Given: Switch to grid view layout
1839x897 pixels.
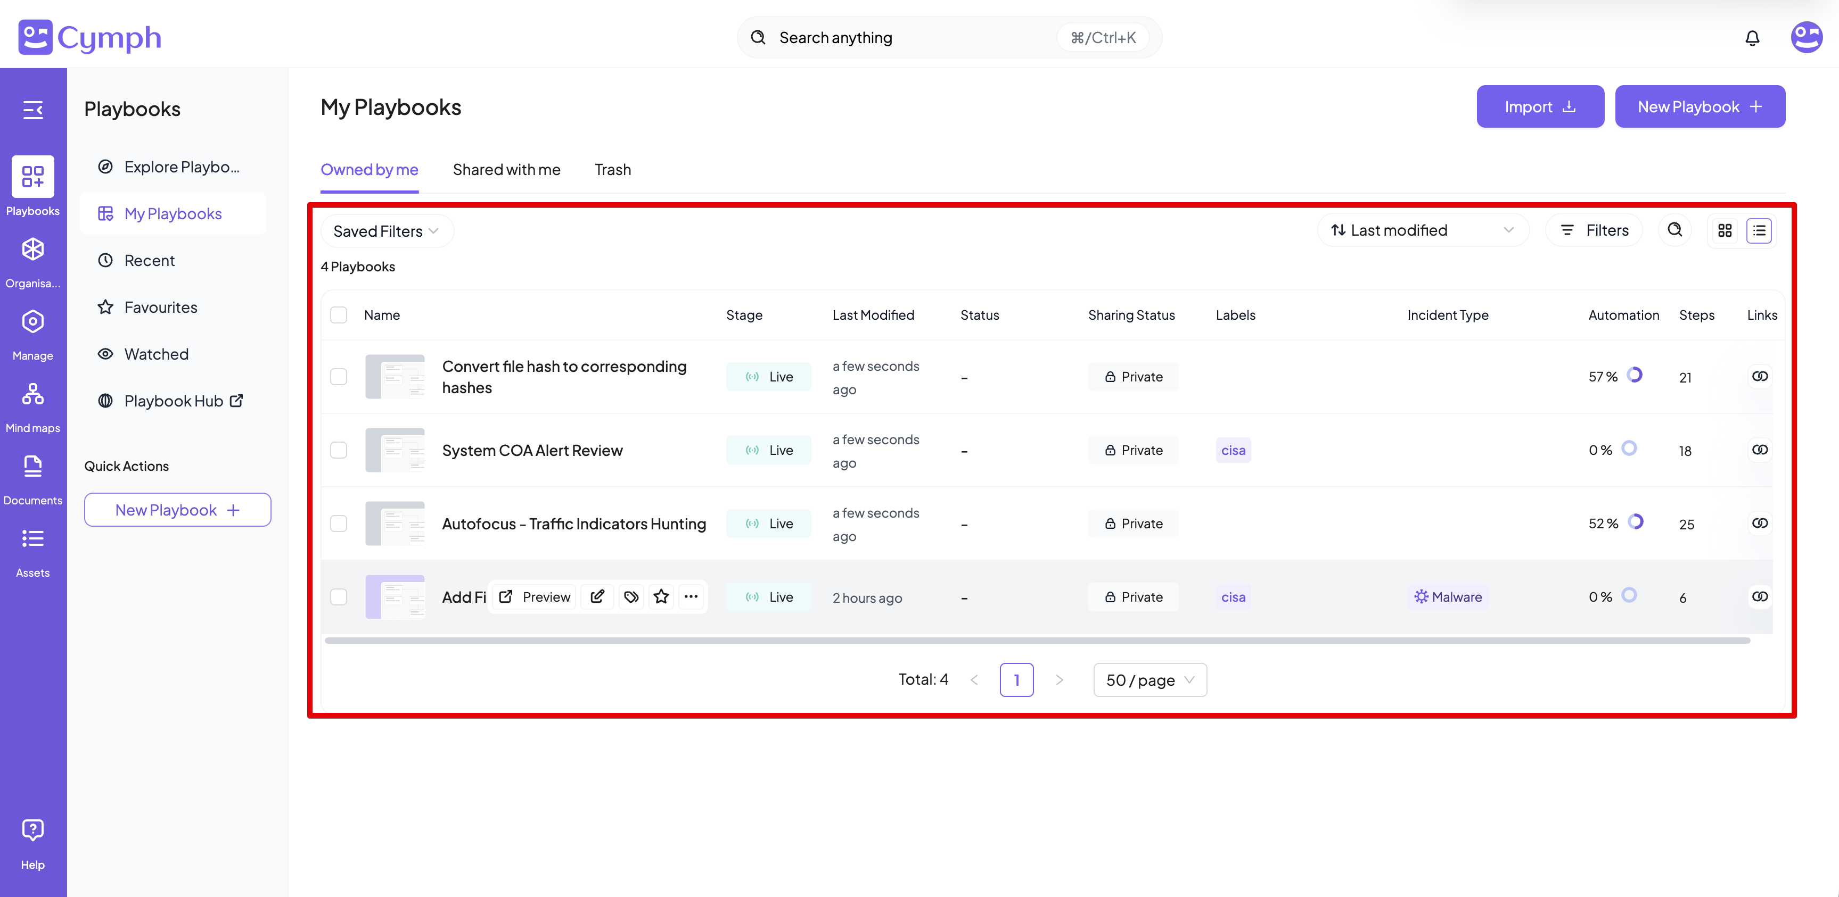Looking at the screenshot, I should [1725, 230].
